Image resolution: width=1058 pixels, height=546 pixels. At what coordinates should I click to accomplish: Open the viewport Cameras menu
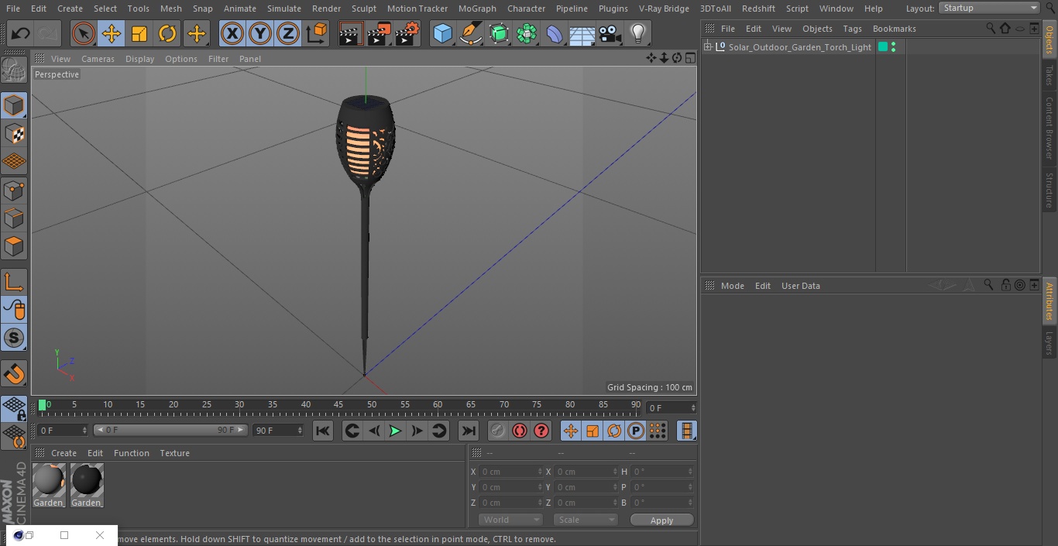coord(98,59)
